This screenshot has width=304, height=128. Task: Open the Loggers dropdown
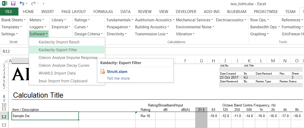(x=38, y=27)
